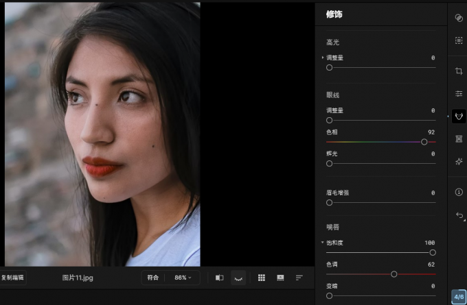Toggle the filmstrip view icon
The image size is (467, 305).
click(280, 278)
